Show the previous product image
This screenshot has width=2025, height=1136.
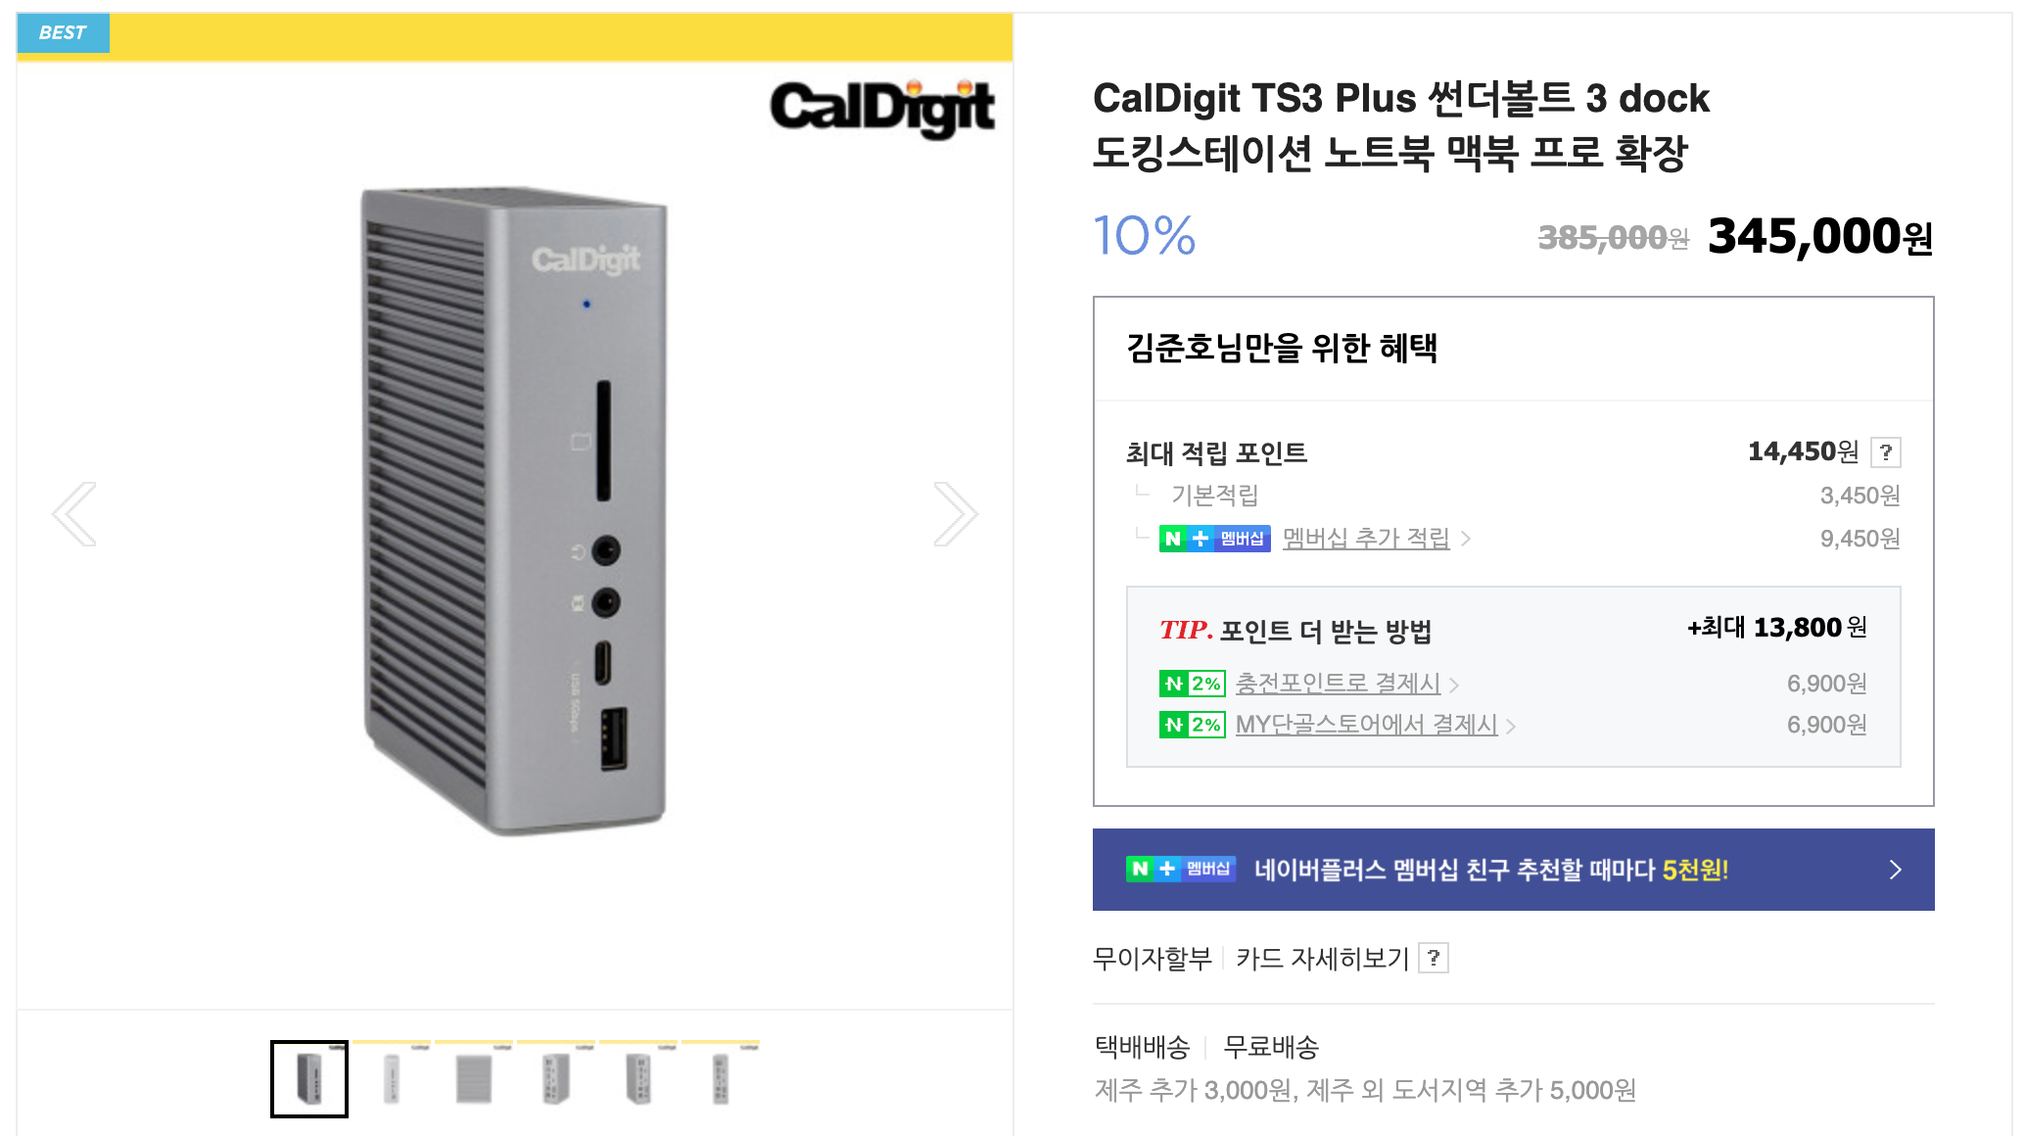pyautogui.click(x=74, y=514)
